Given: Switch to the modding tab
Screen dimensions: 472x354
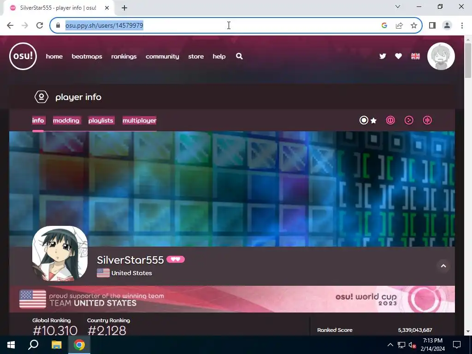Looking at the screenshot, I should [x=66, y=120].
